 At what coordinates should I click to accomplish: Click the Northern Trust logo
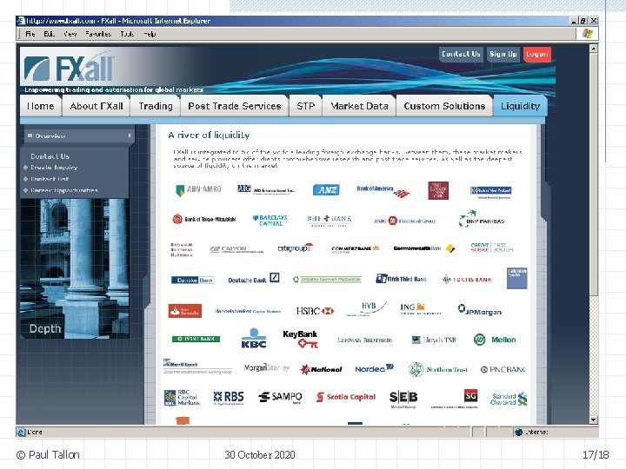[438, 369]
